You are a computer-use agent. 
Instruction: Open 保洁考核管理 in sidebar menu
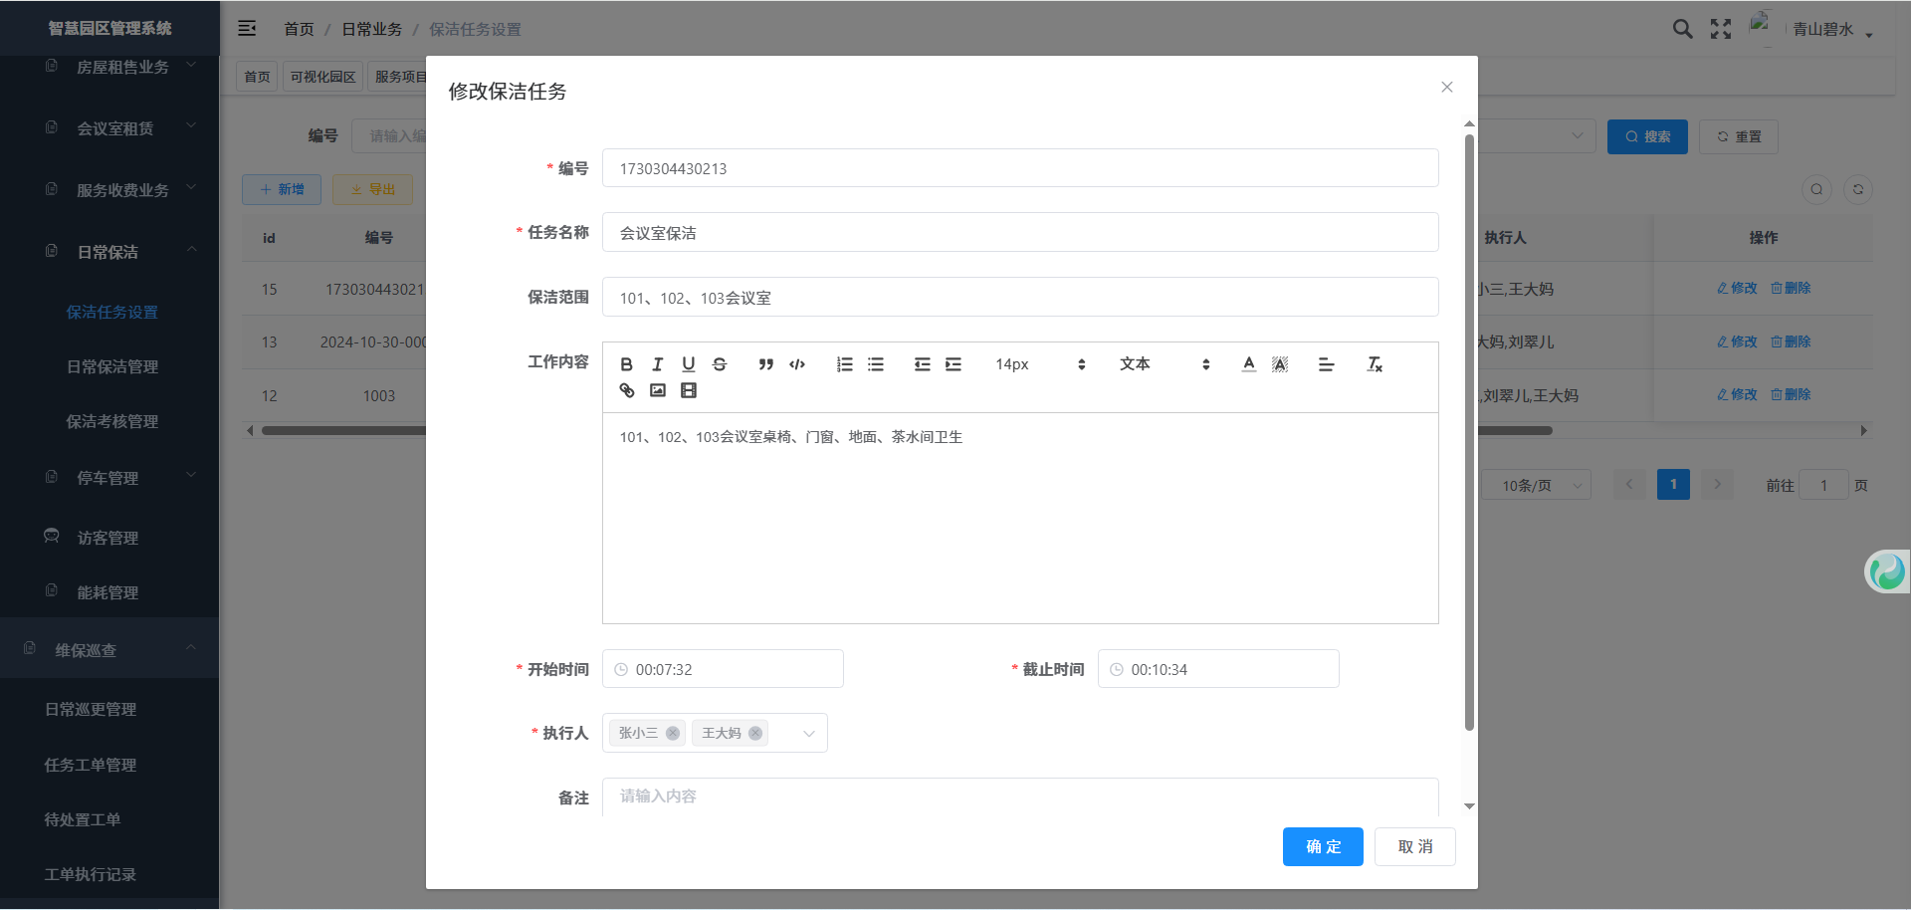point(111,422)
